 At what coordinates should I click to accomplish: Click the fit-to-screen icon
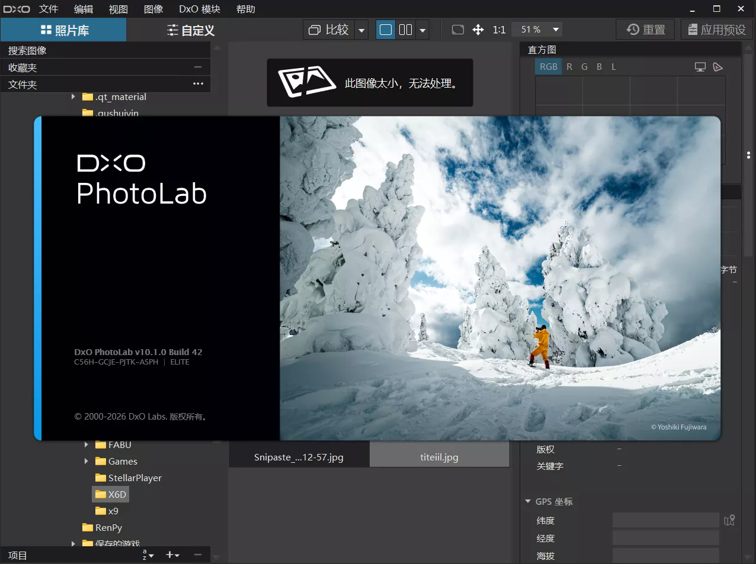point(458,30)
